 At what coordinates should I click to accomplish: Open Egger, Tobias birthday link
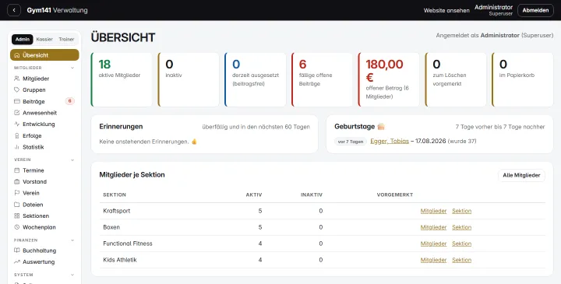tap(390, 141)
